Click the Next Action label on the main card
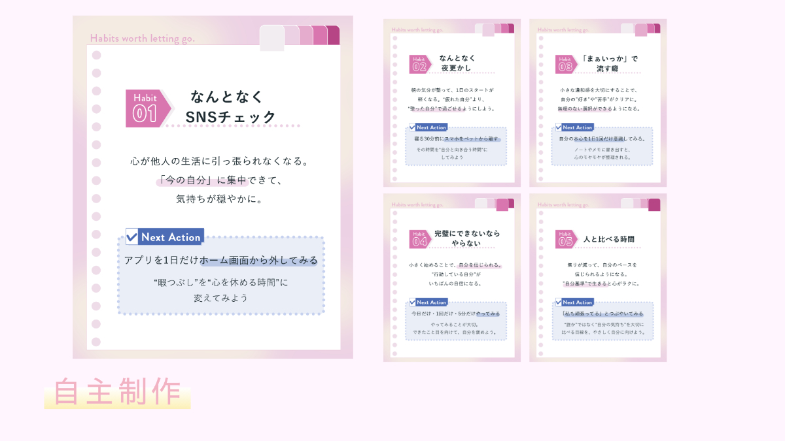Viewport: 785px width, 441px height. click(x=171, y=237)
